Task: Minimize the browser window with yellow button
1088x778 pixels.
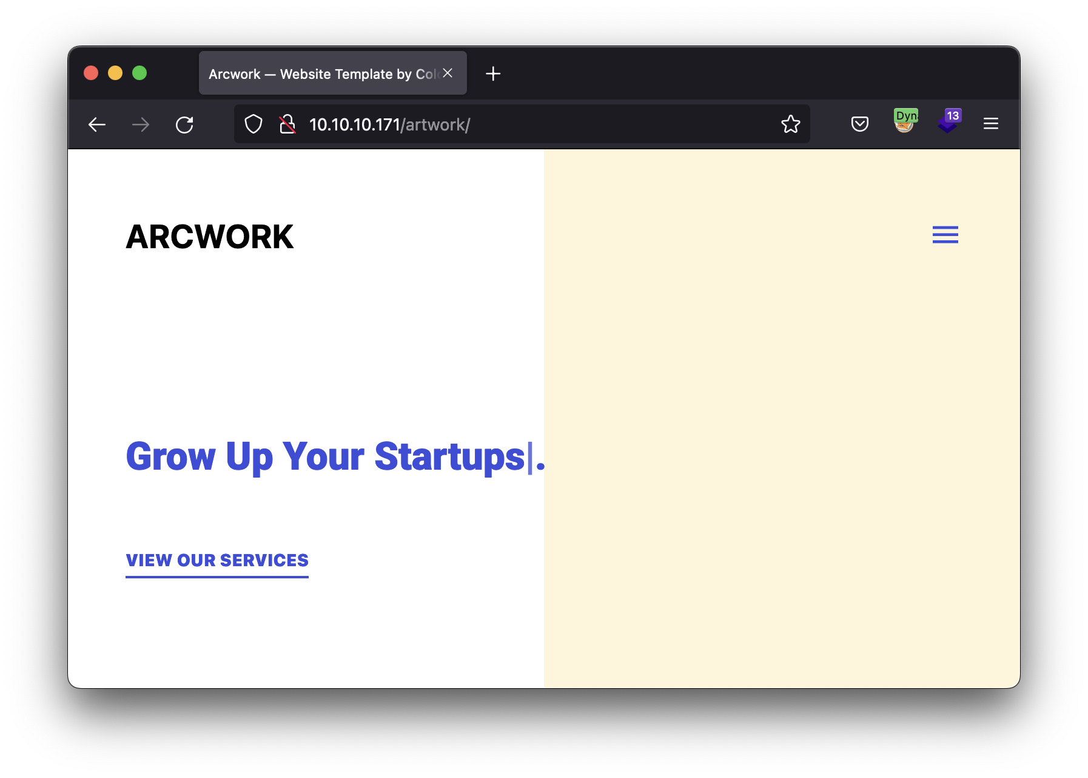Action: click(115, 73)
